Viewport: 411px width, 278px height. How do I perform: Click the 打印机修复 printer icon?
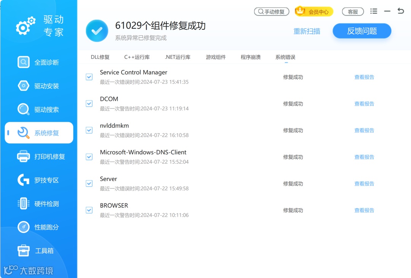click(23, 156)
